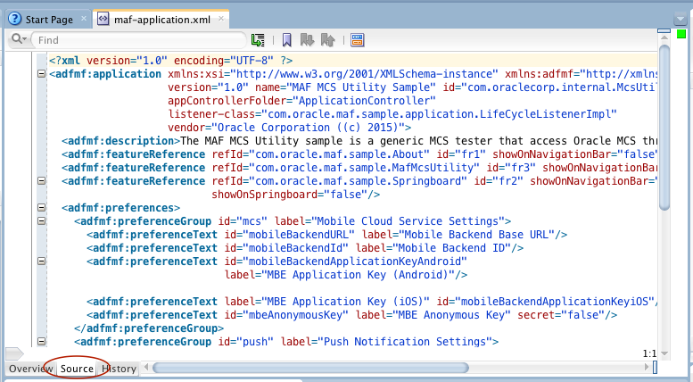Click the reformat code toolbar icon
This screenshot has height=382, width=693.
[258, 40]
